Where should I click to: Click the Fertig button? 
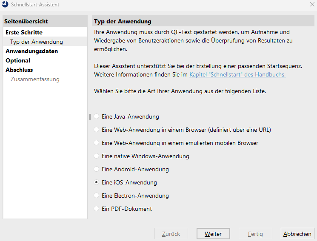(255, 234)
